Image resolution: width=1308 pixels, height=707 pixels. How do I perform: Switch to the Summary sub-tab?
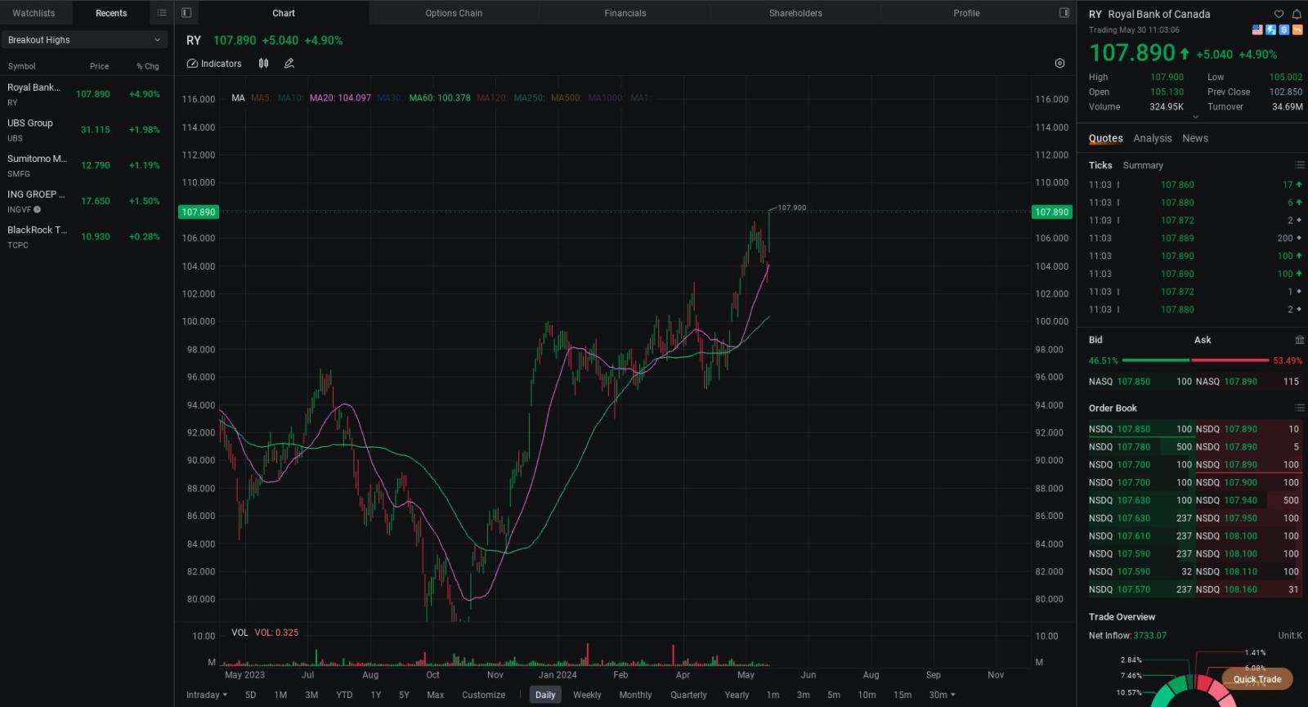(1143, 165)
